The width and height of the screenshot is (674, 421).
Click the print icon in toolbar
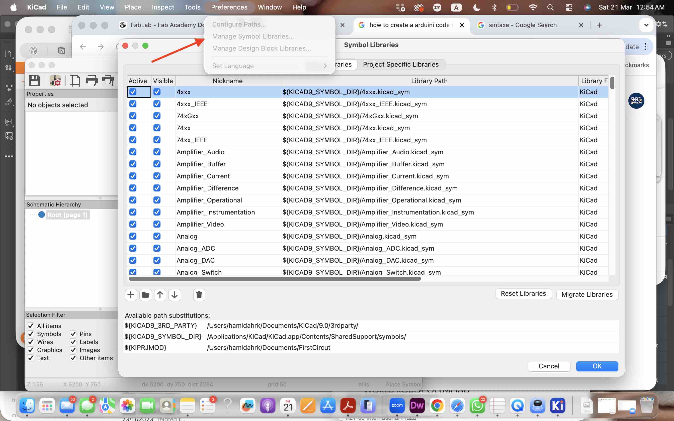click(x=91, y=81)
